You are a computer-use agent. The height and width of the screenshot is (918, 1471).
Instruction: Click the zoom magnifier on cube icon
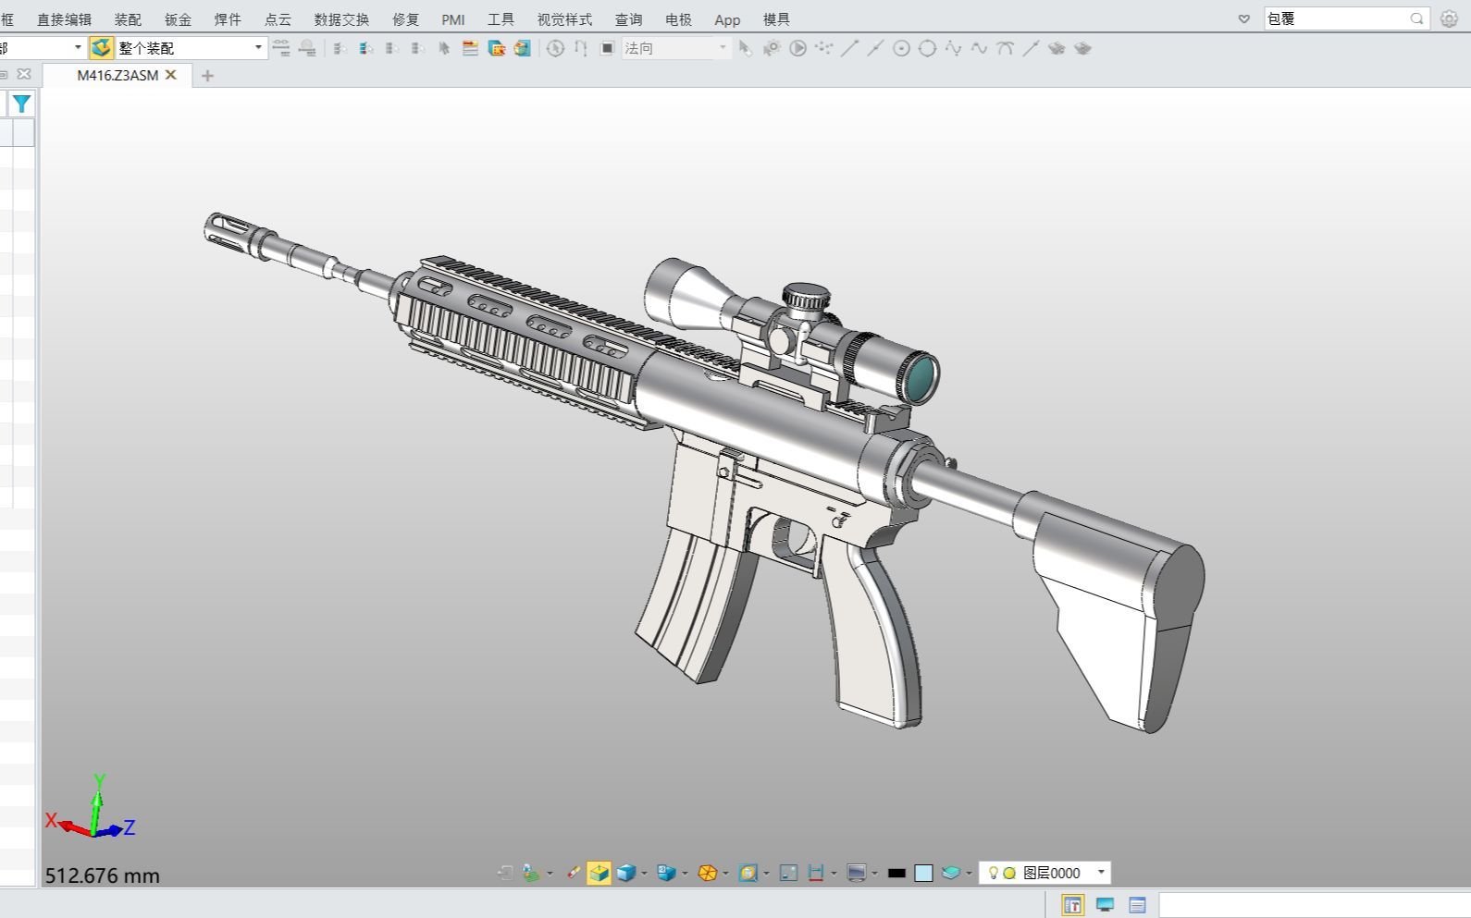coord(748,873)
